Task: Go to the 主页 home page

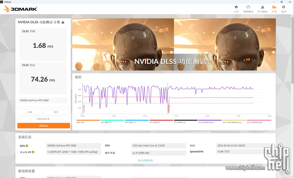Action: pos(236,9)
